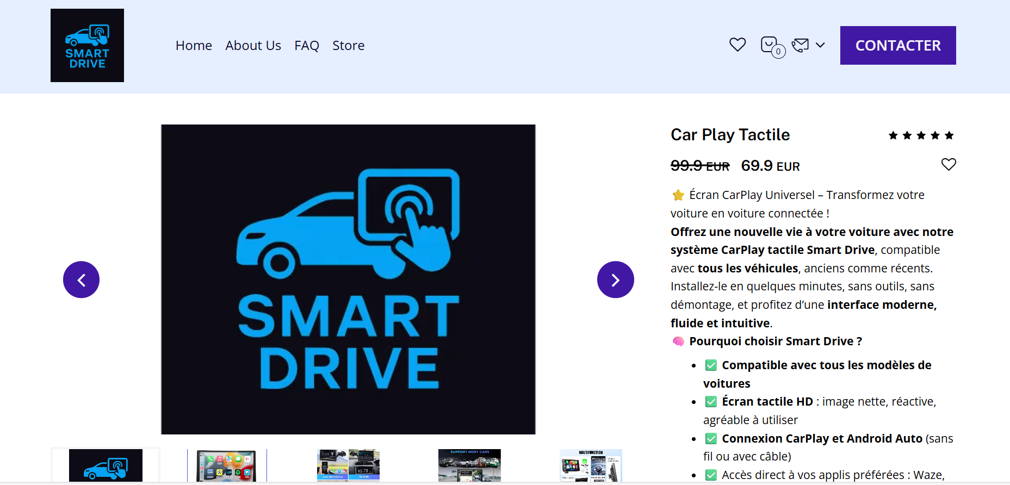Select the Support Most Cars thumbnail

(469, 465)
